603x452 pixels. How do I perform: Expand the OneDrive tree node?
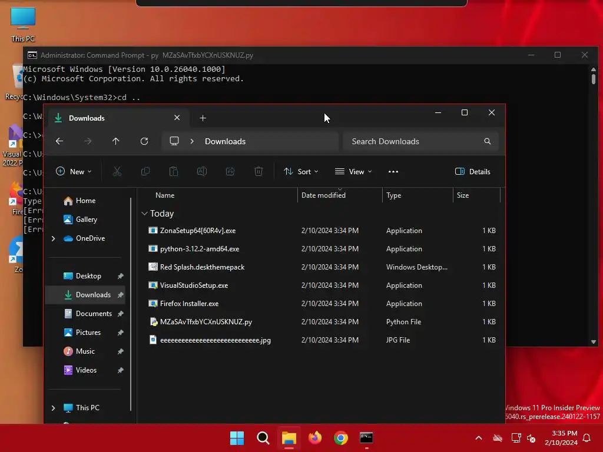(x=53, y=238)
